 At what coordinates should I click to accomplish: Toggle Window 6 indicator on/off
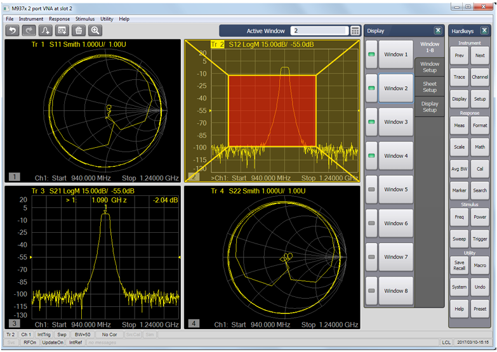pyautogui.click(x=371, y=223)
